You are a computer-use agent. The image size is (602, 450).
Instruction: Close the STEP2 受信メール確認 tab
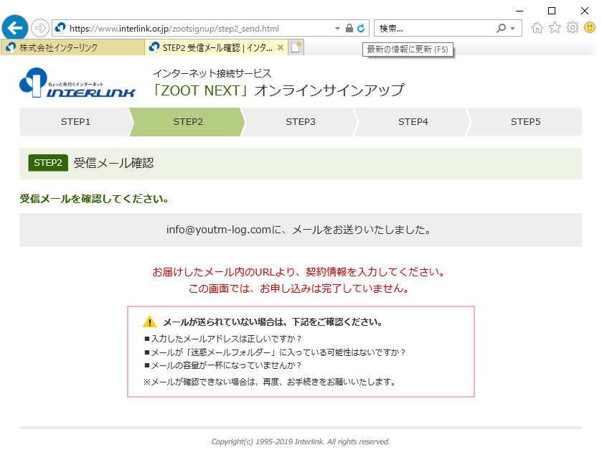[x=281, y=47]
